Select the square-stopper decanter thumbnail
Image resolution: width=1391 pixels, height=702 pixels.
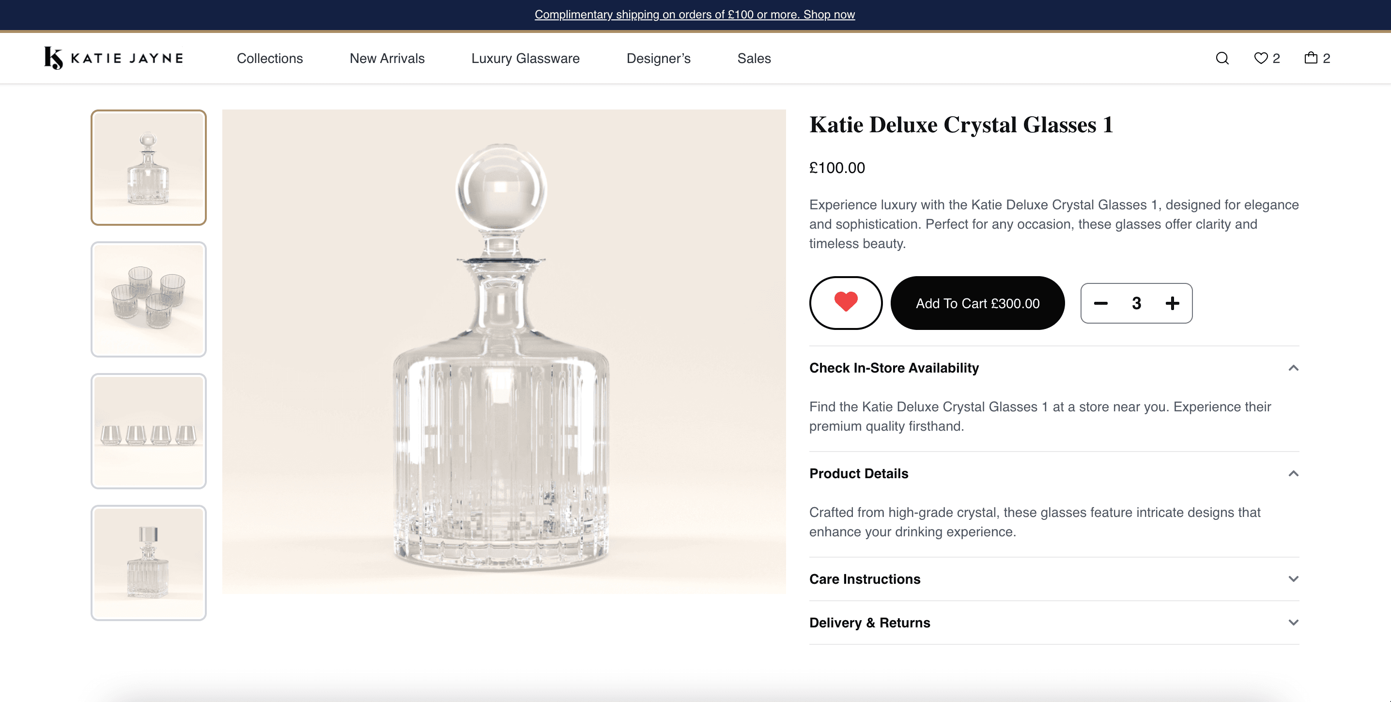[149, 562]
